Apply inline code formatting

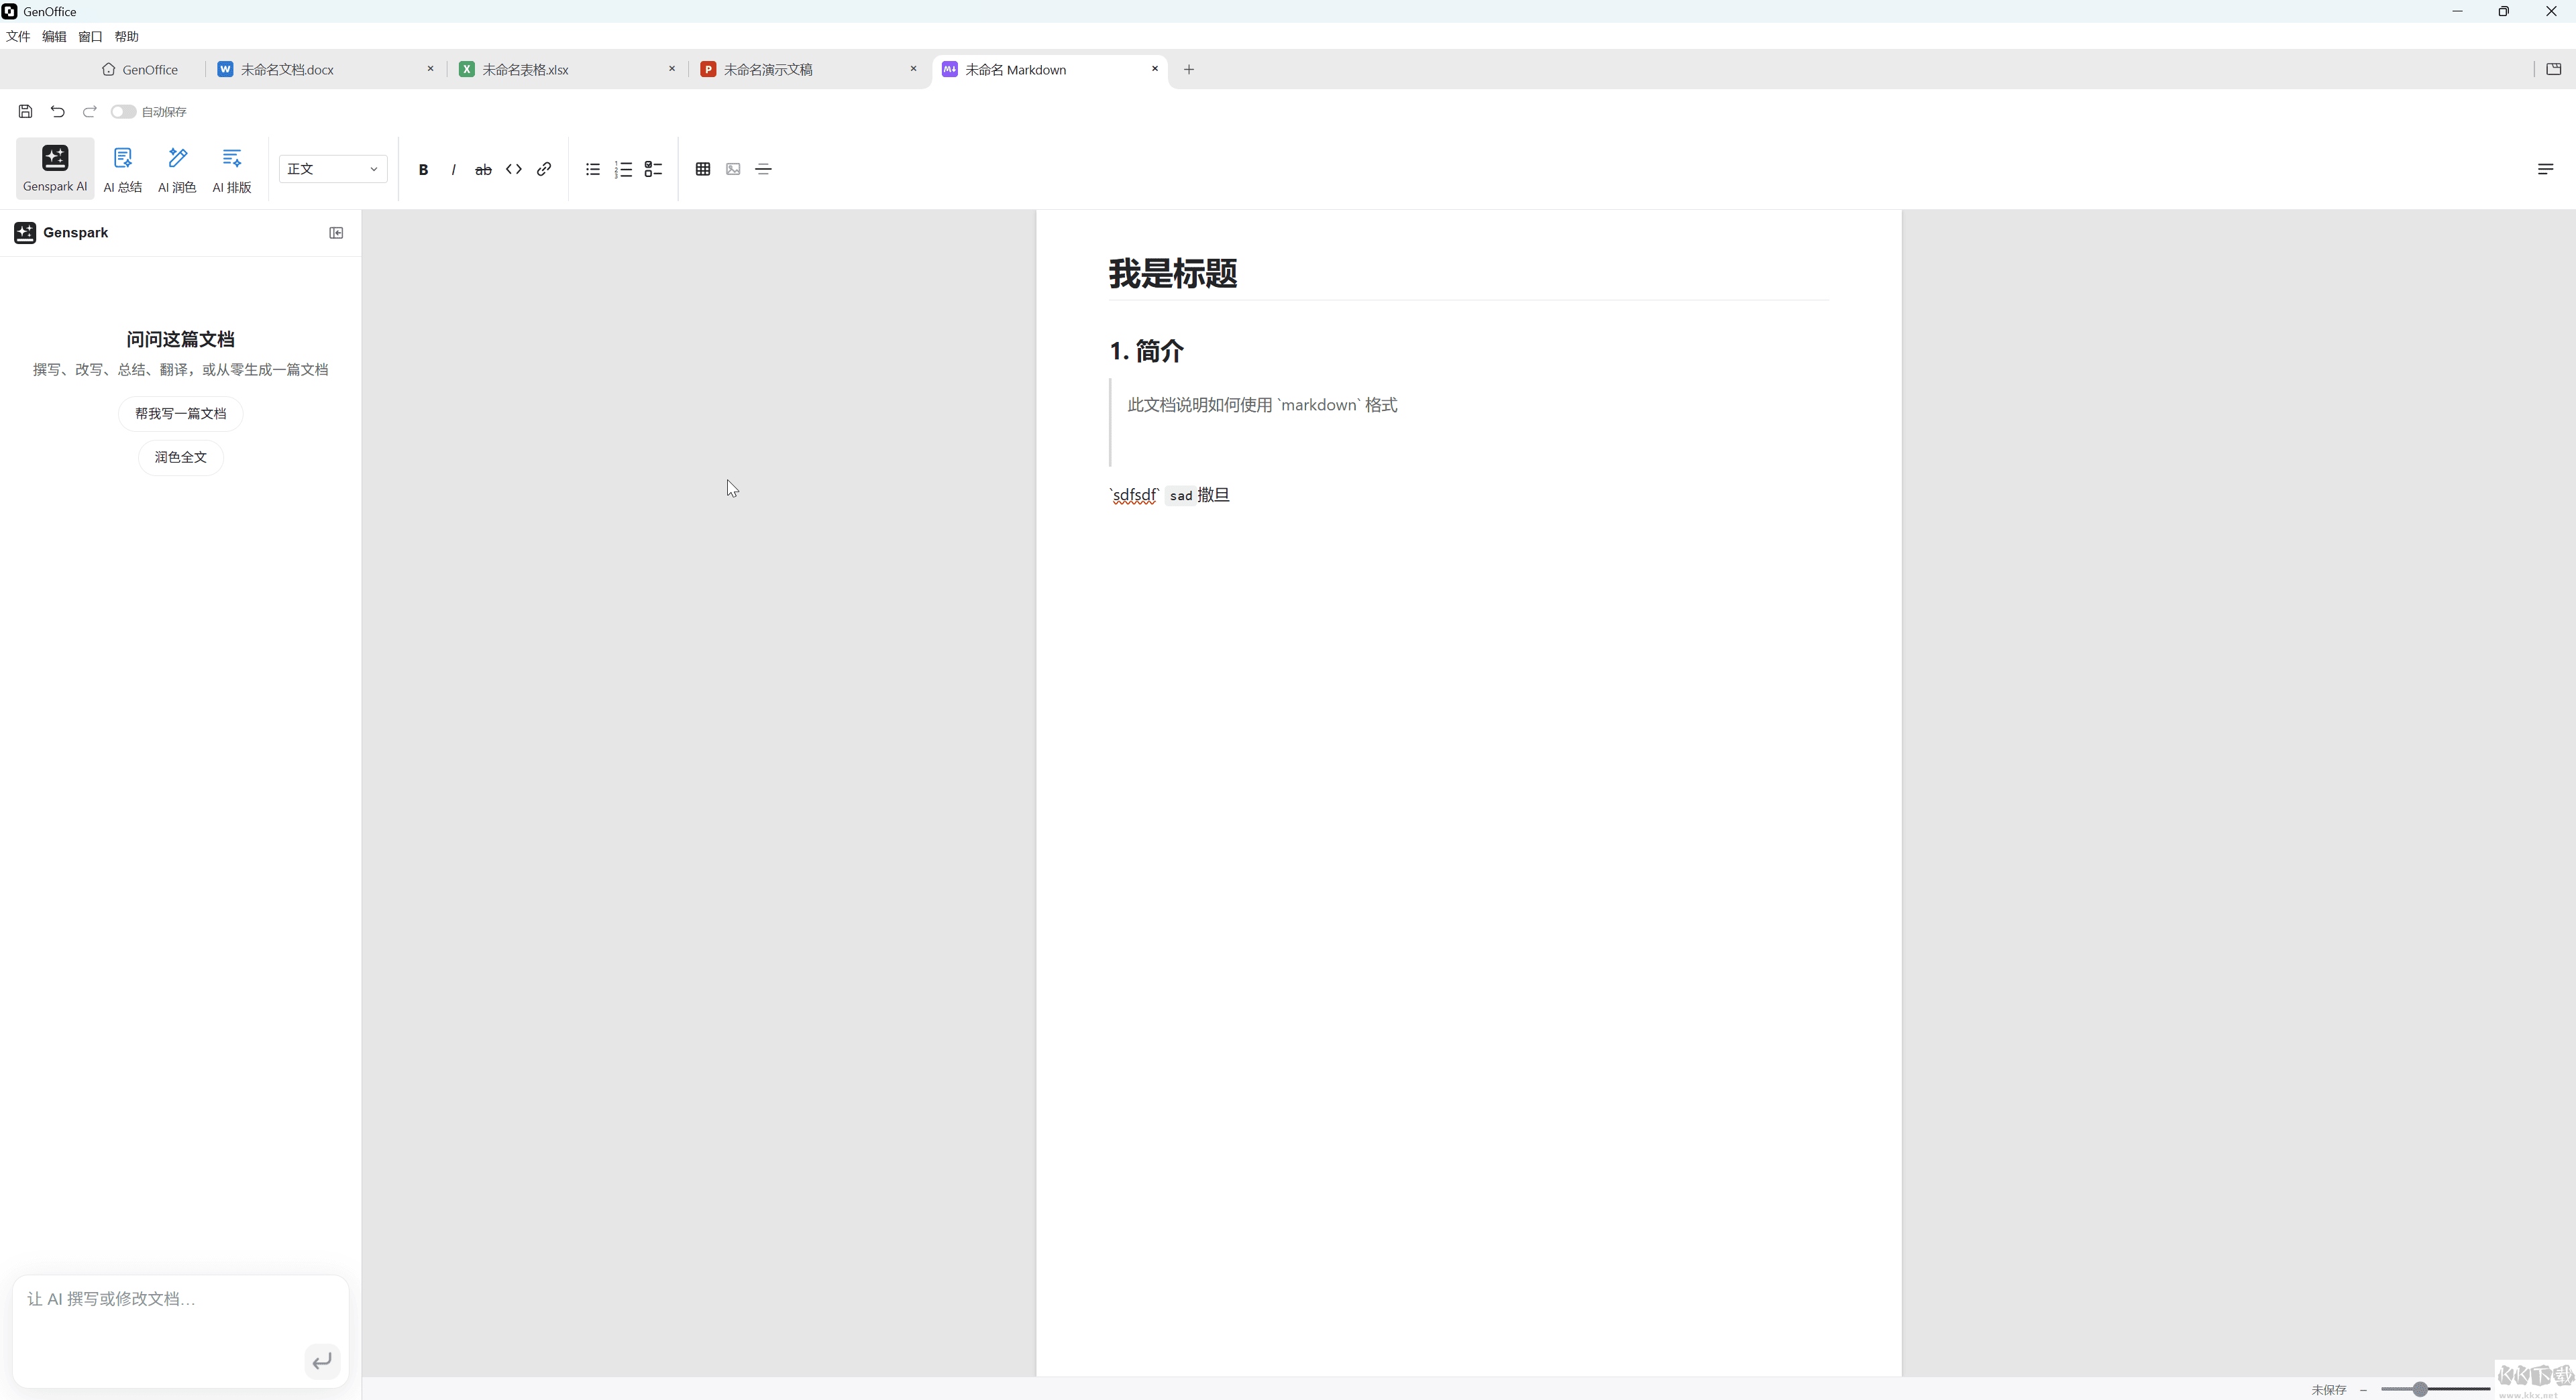tap(513, 169)
